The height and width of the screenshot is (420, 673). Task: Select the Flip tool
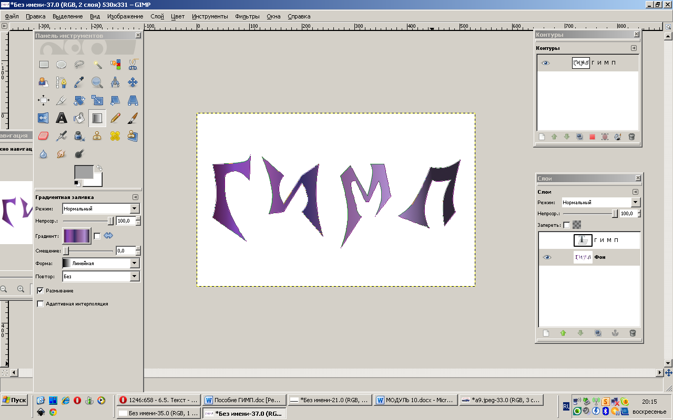44,118
